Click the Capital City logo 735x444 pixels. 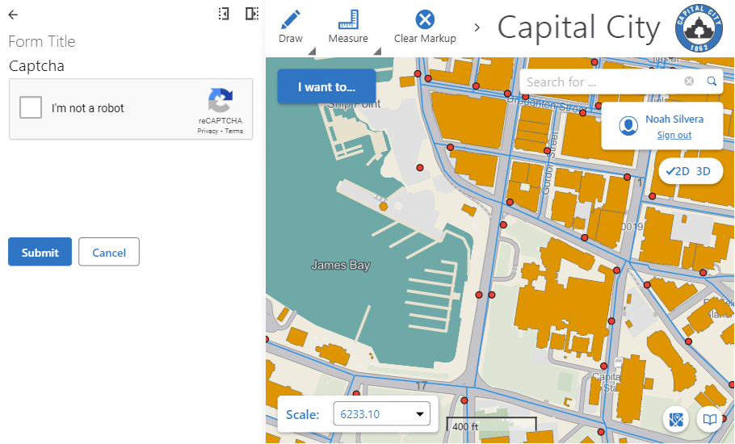[699, 27]
